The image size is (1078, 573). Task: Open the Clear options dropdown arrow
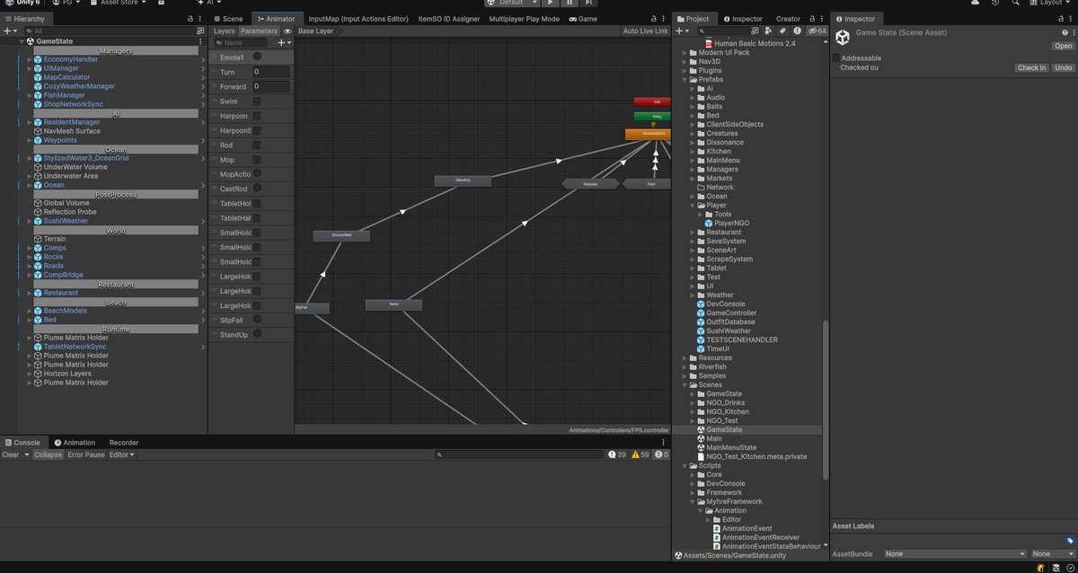click(27, 454)
